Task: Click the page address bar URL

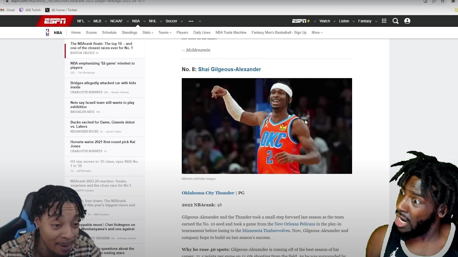Action: (78, 1)
